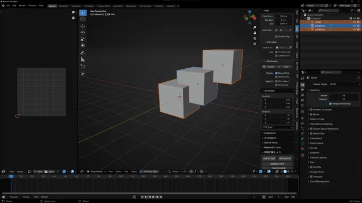This screenshot has height=203, width=362.
Task: Open the Global transform orientation dropdown
Action: tap(175, 171)
